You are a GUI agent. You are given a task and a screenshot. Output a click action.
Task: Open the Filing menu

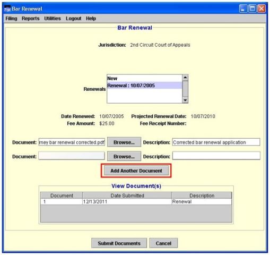point(11,19)
